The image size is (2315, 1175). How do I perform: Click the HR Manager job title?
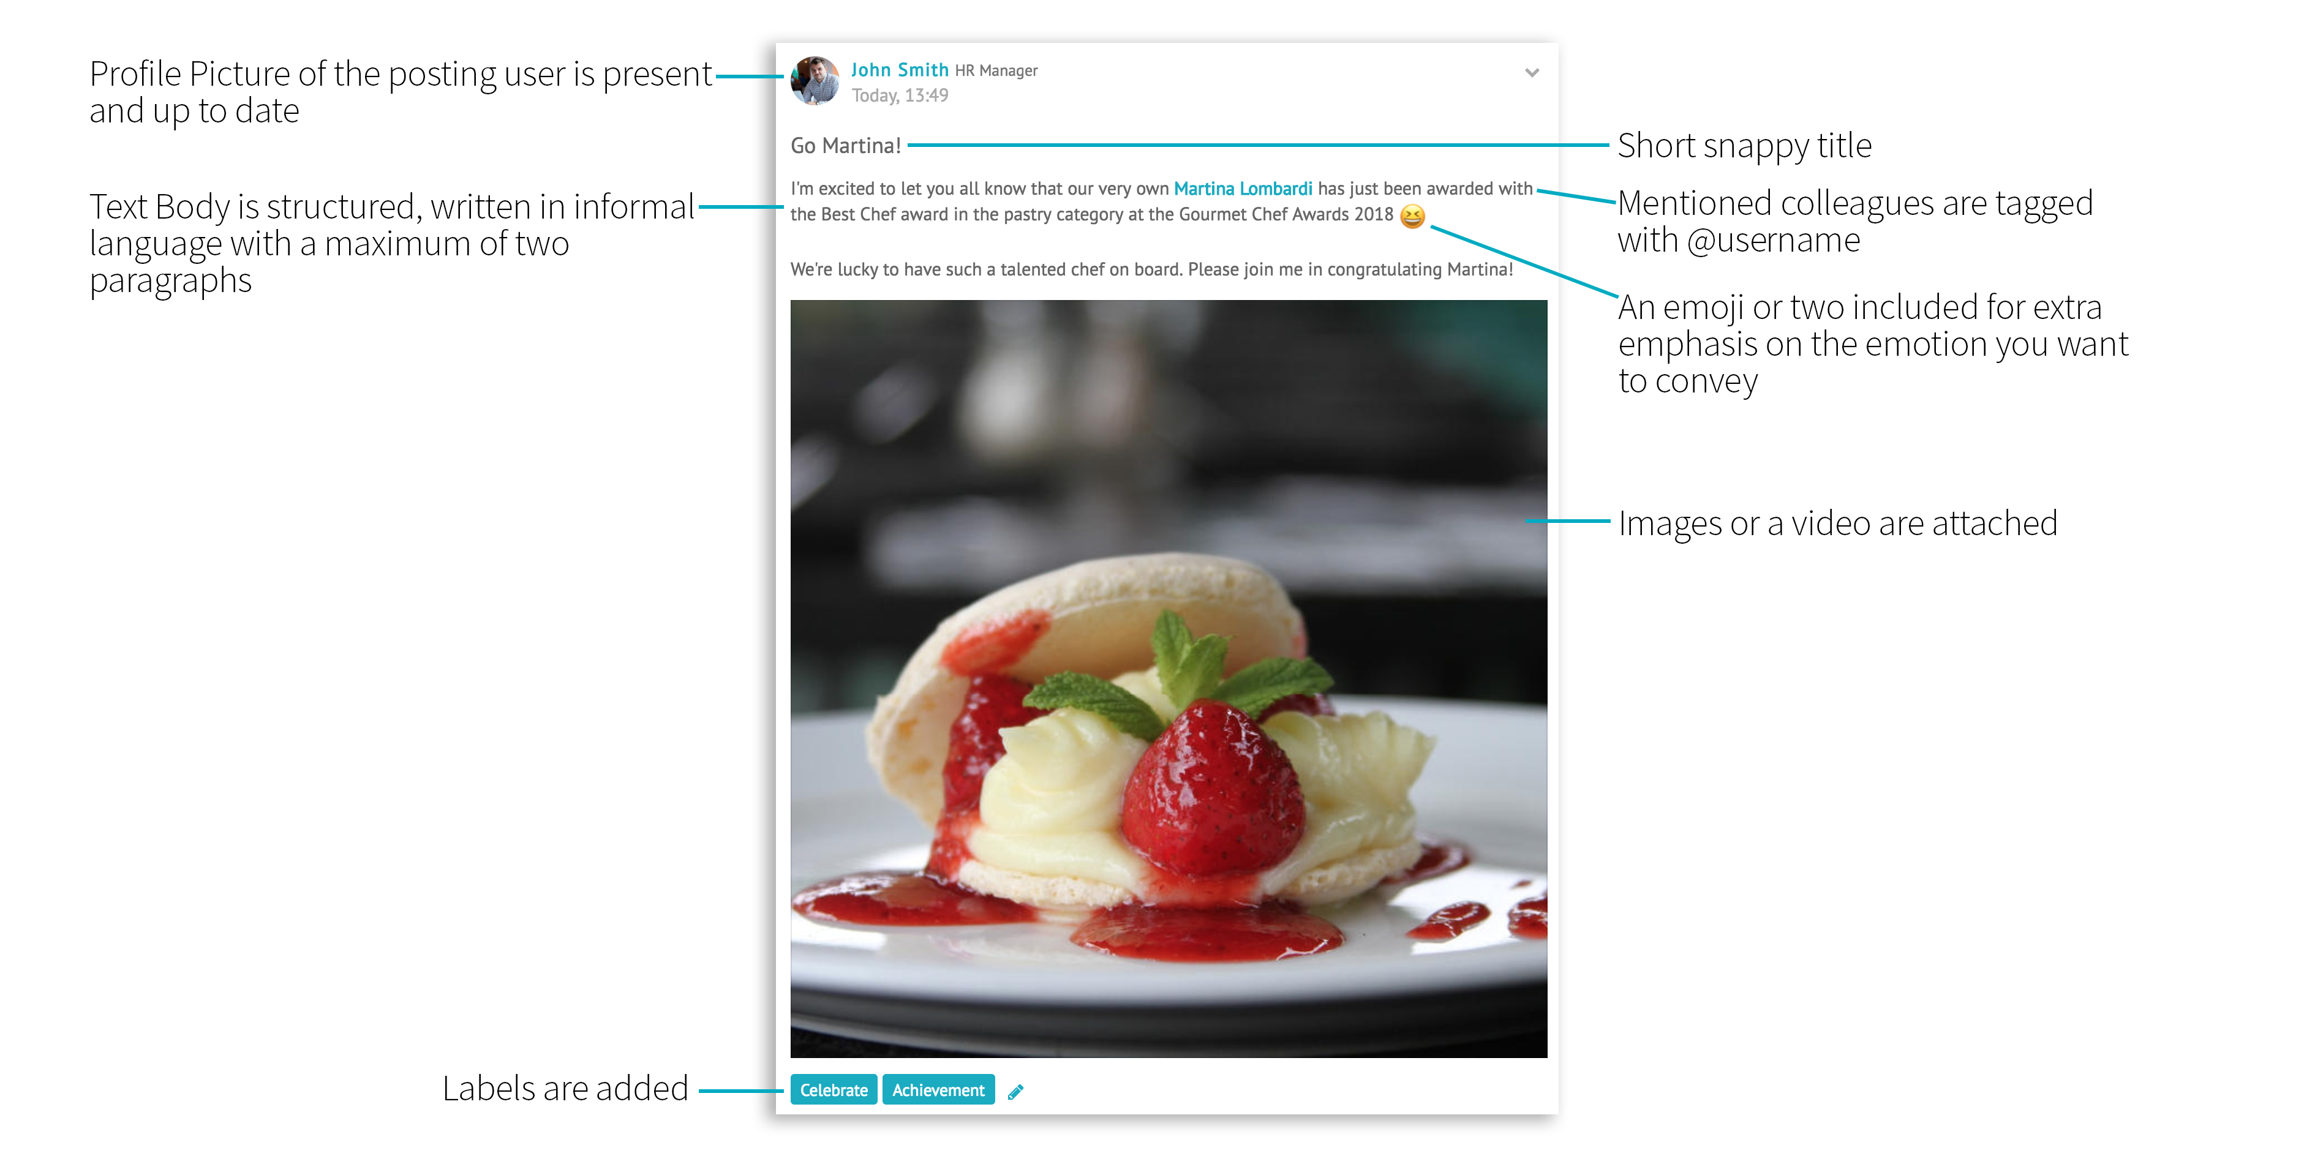tap(996, 71)
